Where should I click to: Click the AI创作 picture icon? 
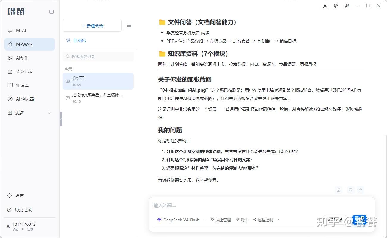point(10,58)
